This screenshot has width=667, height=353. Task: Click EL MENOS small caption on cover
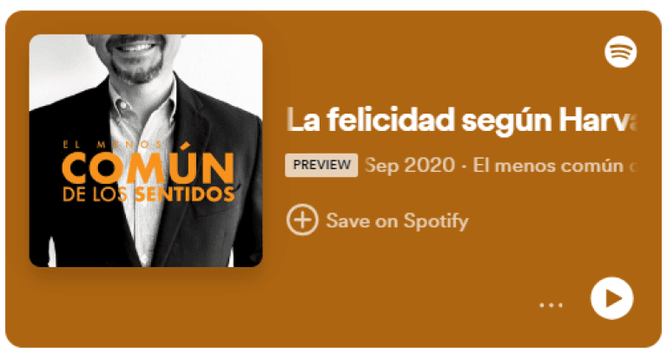coord(112,145)
